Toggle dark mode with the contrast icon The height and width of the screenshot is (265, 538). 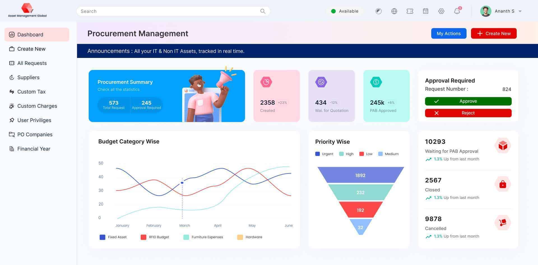click(x=378, y=11)
